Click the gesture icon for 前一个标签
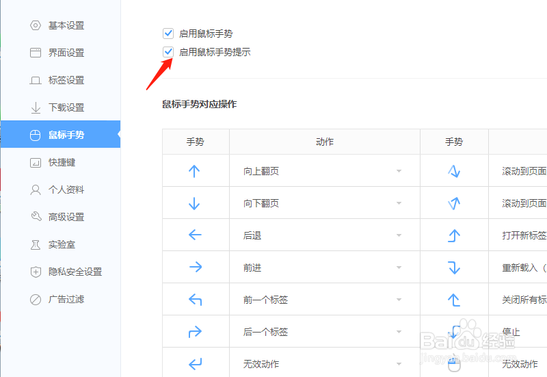 tap(195, 300)
